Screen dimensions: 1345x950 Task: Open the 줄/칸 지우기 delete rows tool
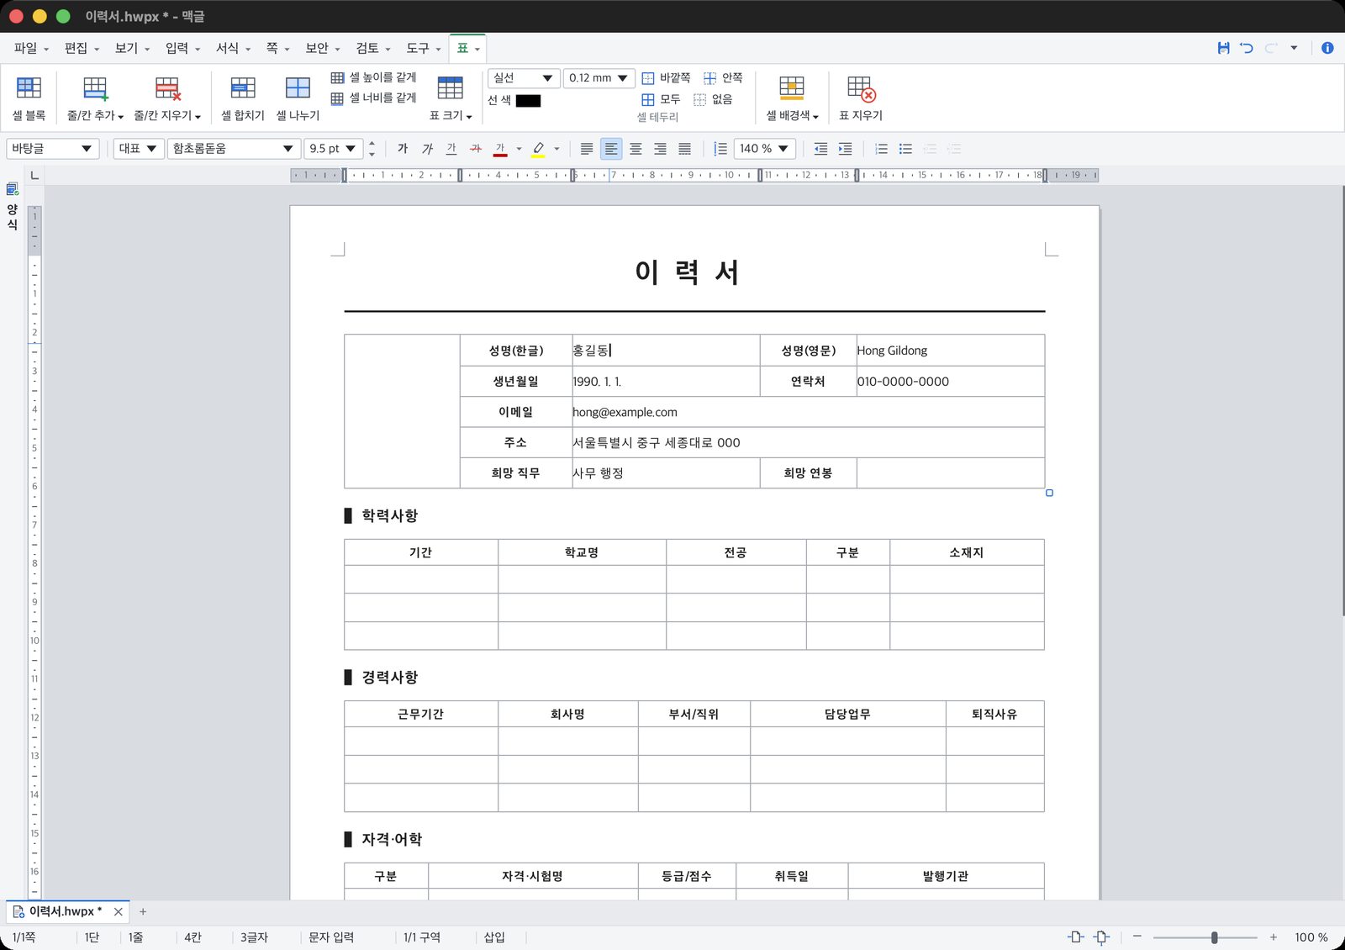tap(167, 98)
